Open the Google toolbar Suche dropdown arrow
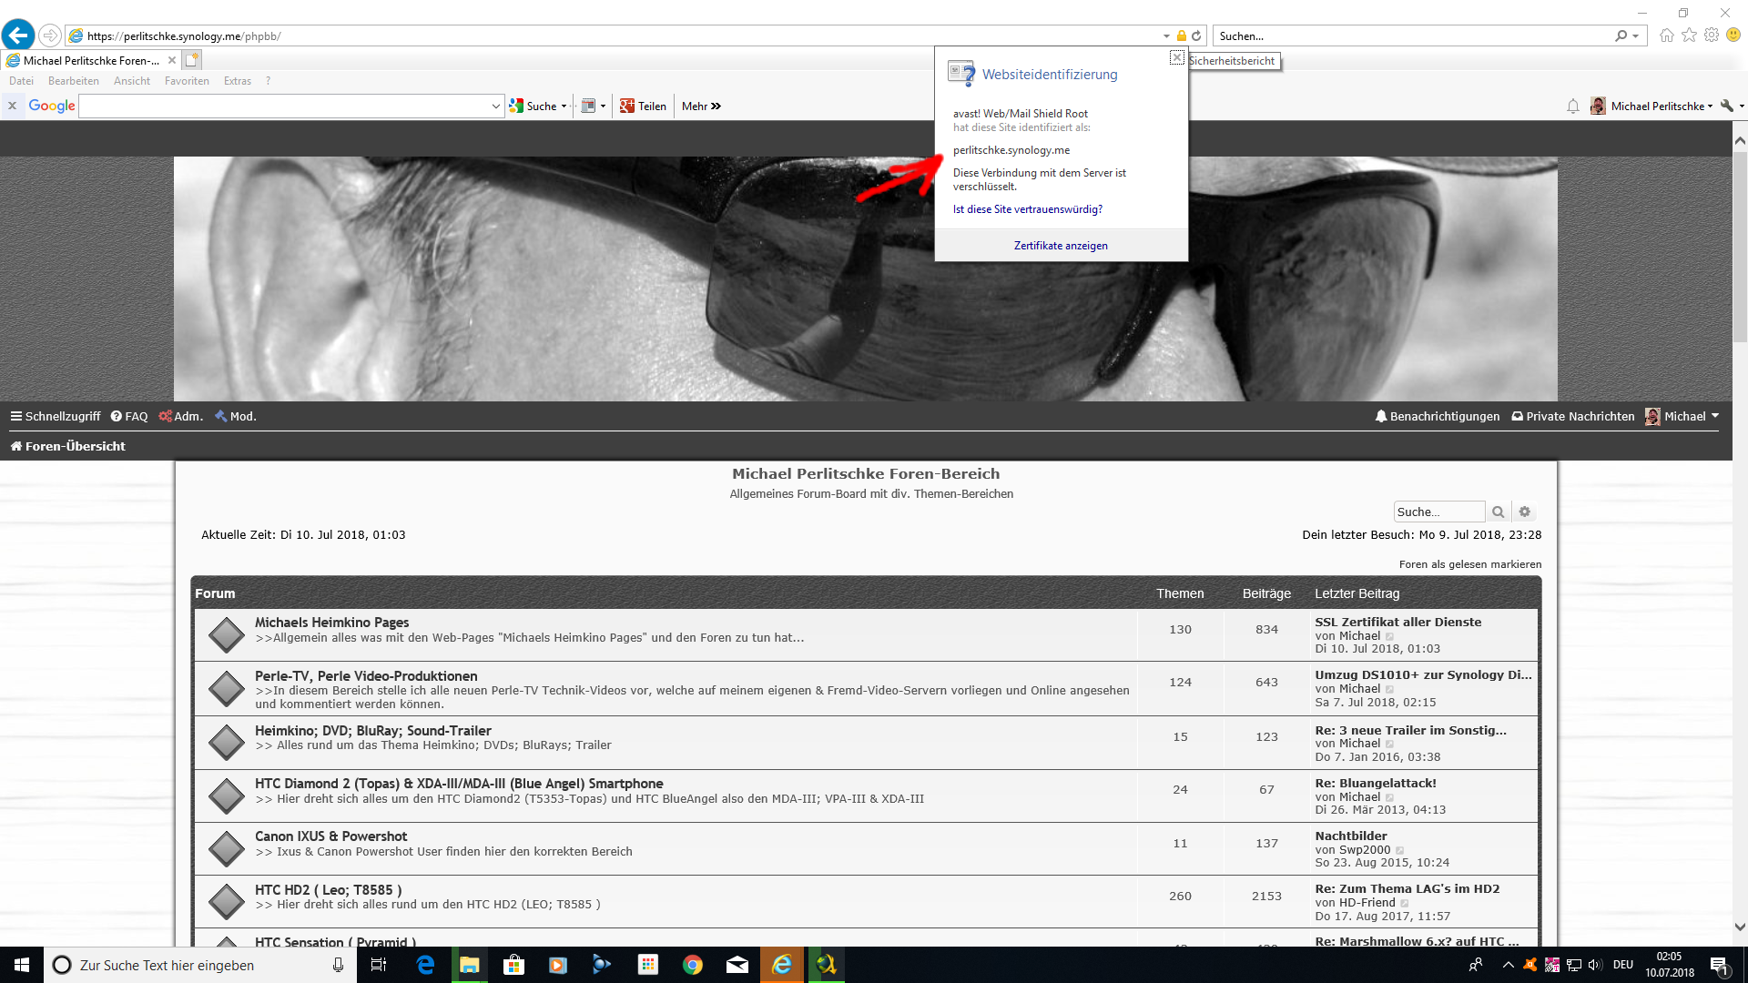This screenshot has width=1748, height=983. pyautogui.click(x=564, y=106)
